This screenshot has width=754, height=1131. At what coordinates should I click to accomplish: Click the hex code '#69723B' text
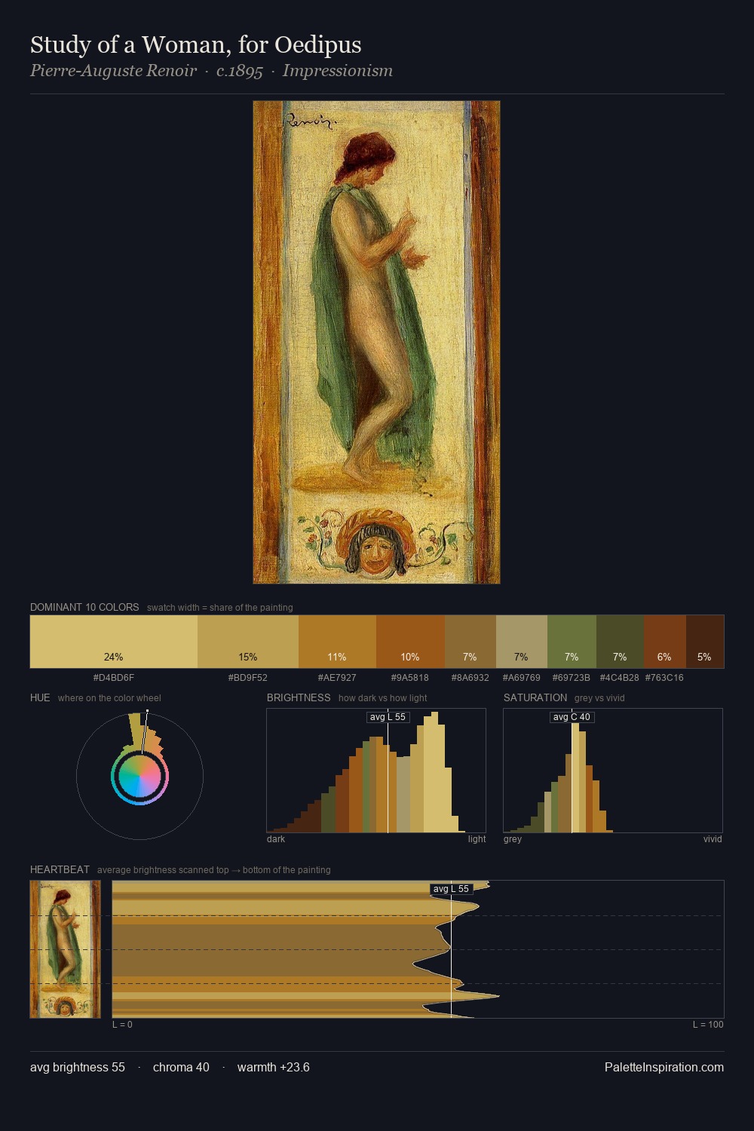tap(572, 678)
